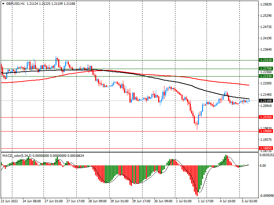This screenshot has width=274, height=205.
Task: Click the 0.00 level on MACD scale
Action: [263, 166]
